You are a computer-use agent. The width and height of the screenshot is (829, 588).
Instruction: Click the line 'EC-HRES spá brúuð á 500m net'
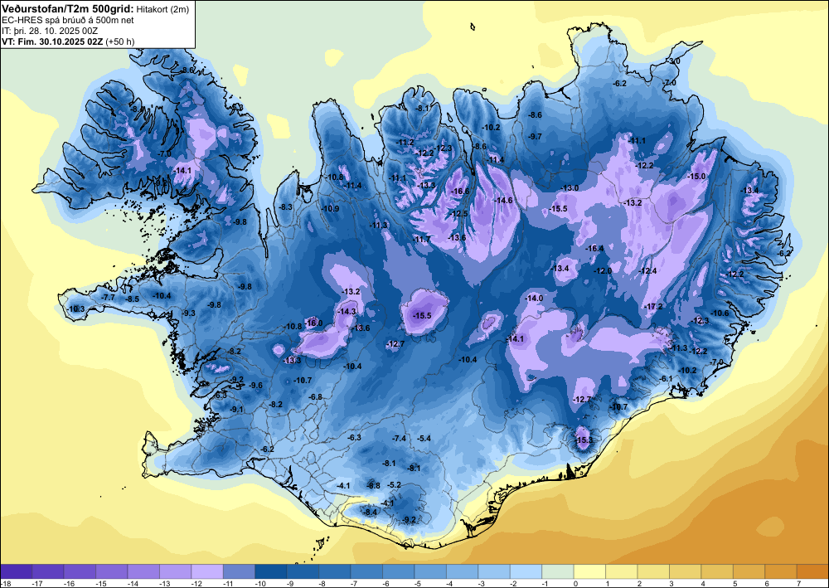68,20
